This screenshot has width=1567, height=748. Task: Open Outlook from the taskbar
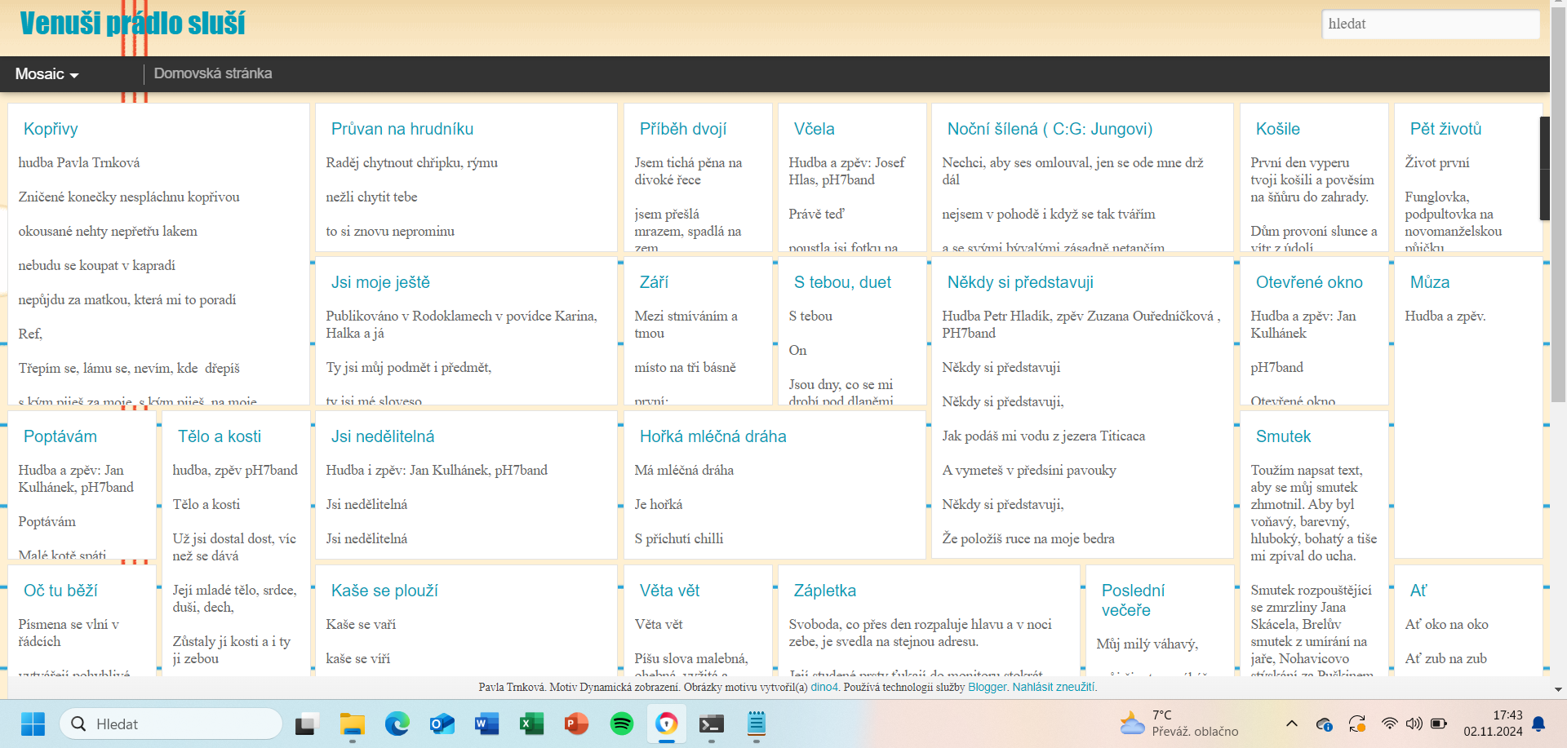pos(442,724)
